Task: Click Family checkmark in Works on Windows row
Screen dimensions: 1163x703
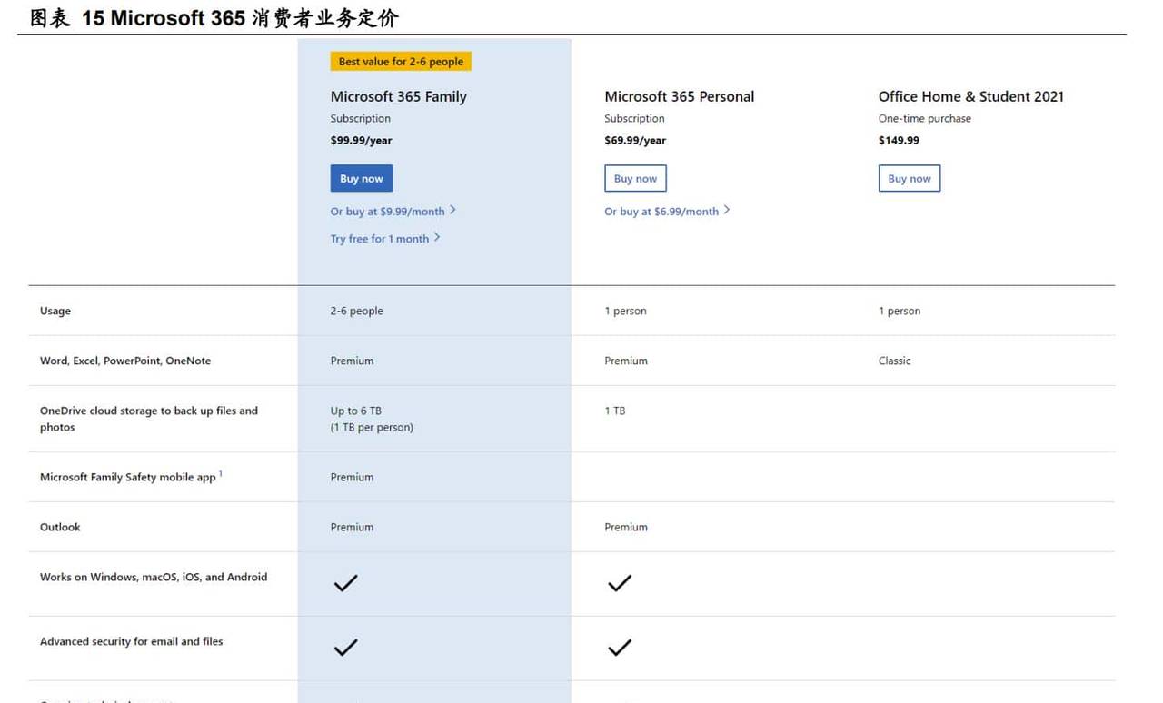Action: click(x=345, y=583)
